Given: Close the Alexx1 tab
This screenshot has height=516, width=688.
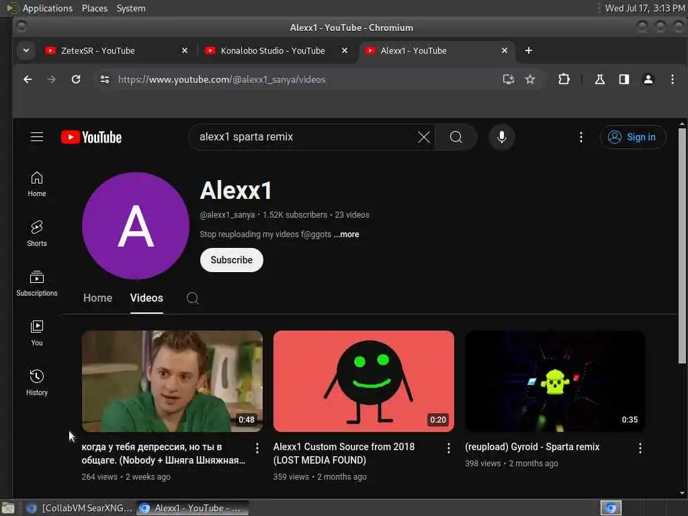Looking at the screenshot, I should tap(505, 50).
